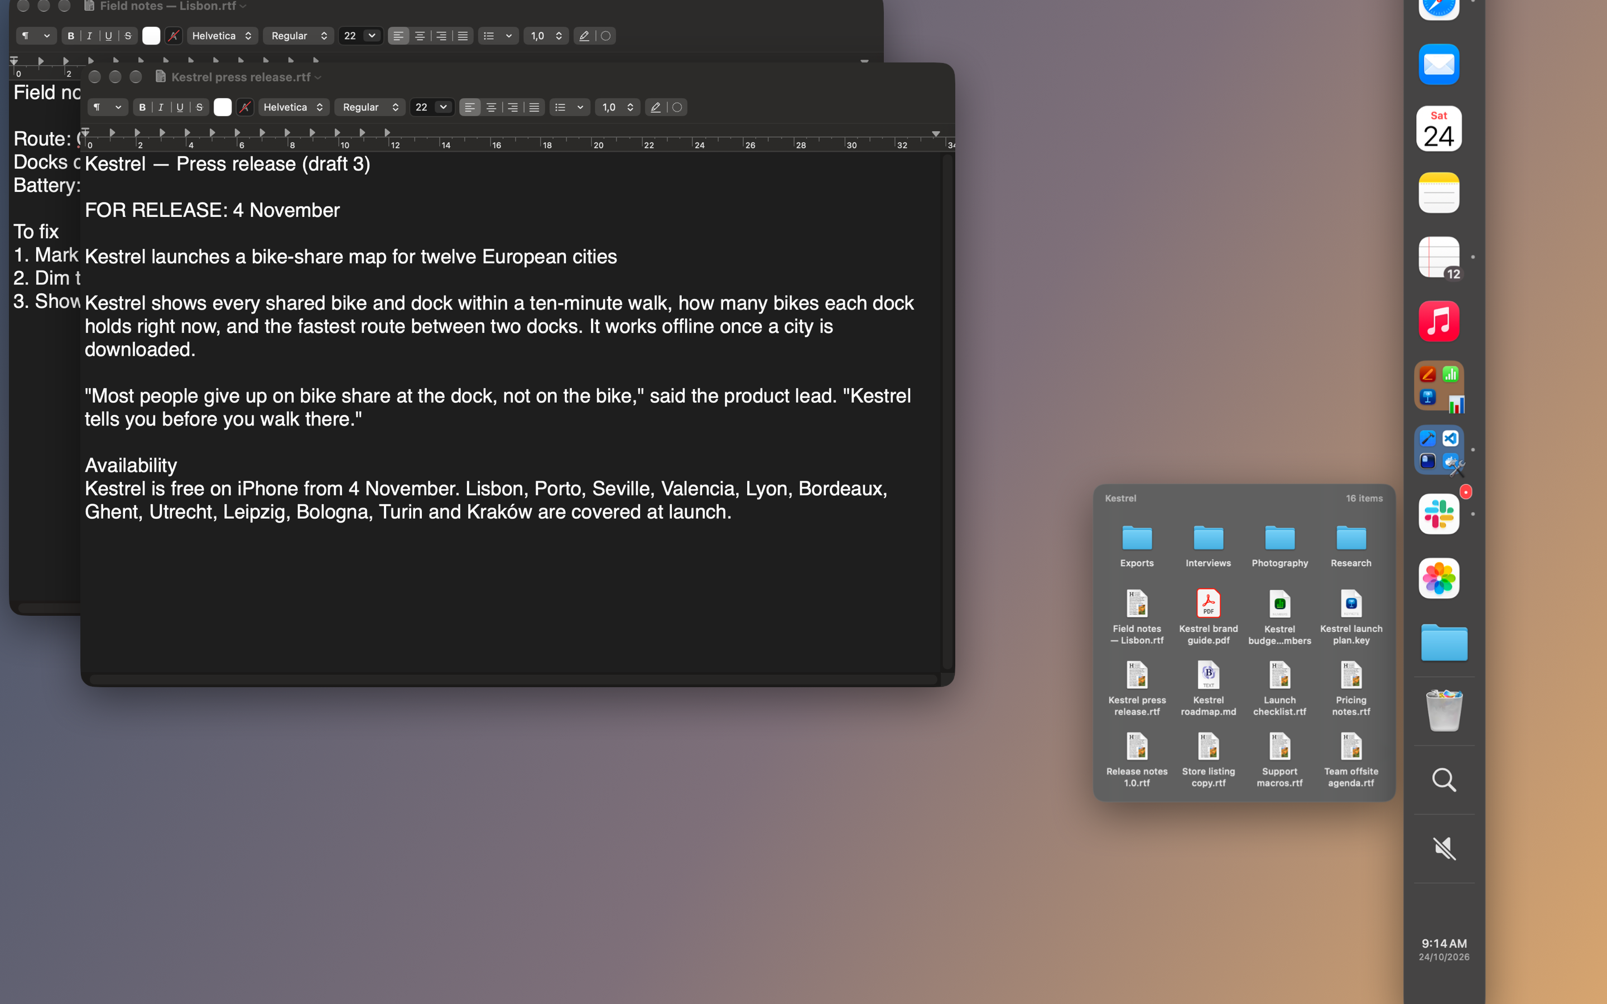Click the muted sound icon
This screenshot has width=1607, height=1004.
point(1444,848)
